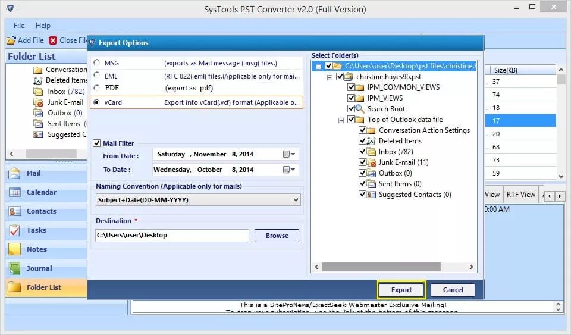The height and width of the screenshot is (335, 571).
Task: Switch to the RTF View tab
Action: tap(521, 195)
